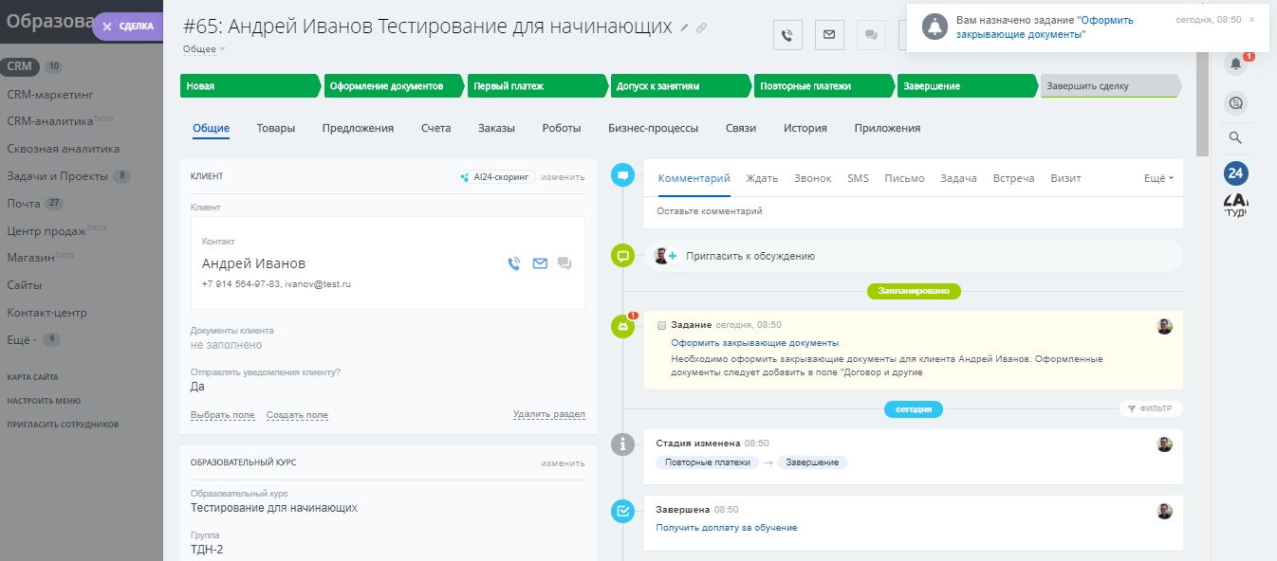Copy deal link using the chain icon
Image resolution: width=1277 pixels, height=561 pixels.
(x=701, y=27)
